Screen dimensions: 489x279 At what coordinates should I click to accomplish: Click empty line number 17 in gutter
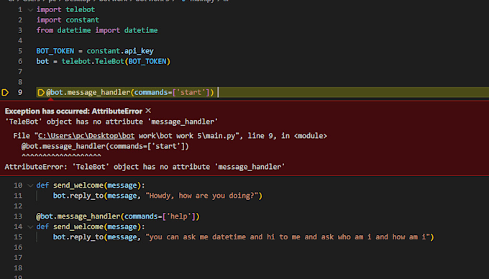(x=18, y=258)
